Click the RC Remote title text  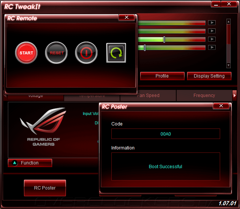[22, 18]
